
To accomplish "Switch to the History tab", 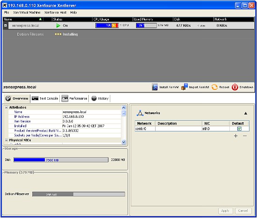I will coord(100,98).
